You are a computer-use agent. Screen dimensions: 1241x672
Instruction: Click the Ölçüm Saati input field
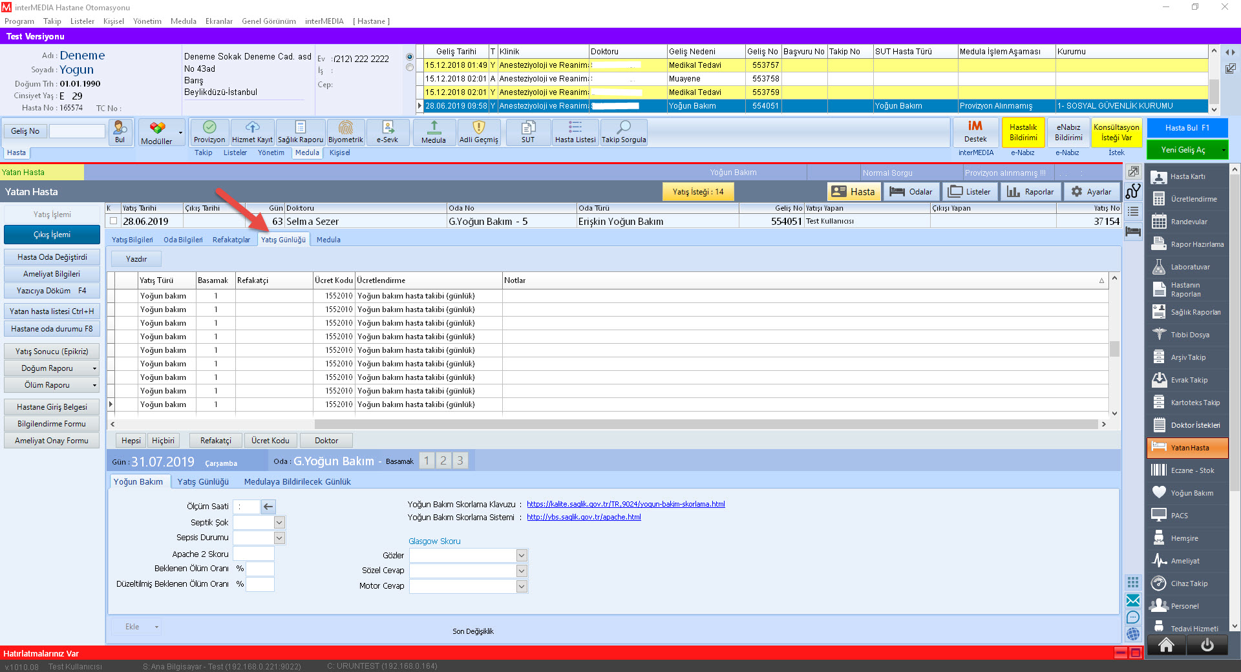coord(247,507)
